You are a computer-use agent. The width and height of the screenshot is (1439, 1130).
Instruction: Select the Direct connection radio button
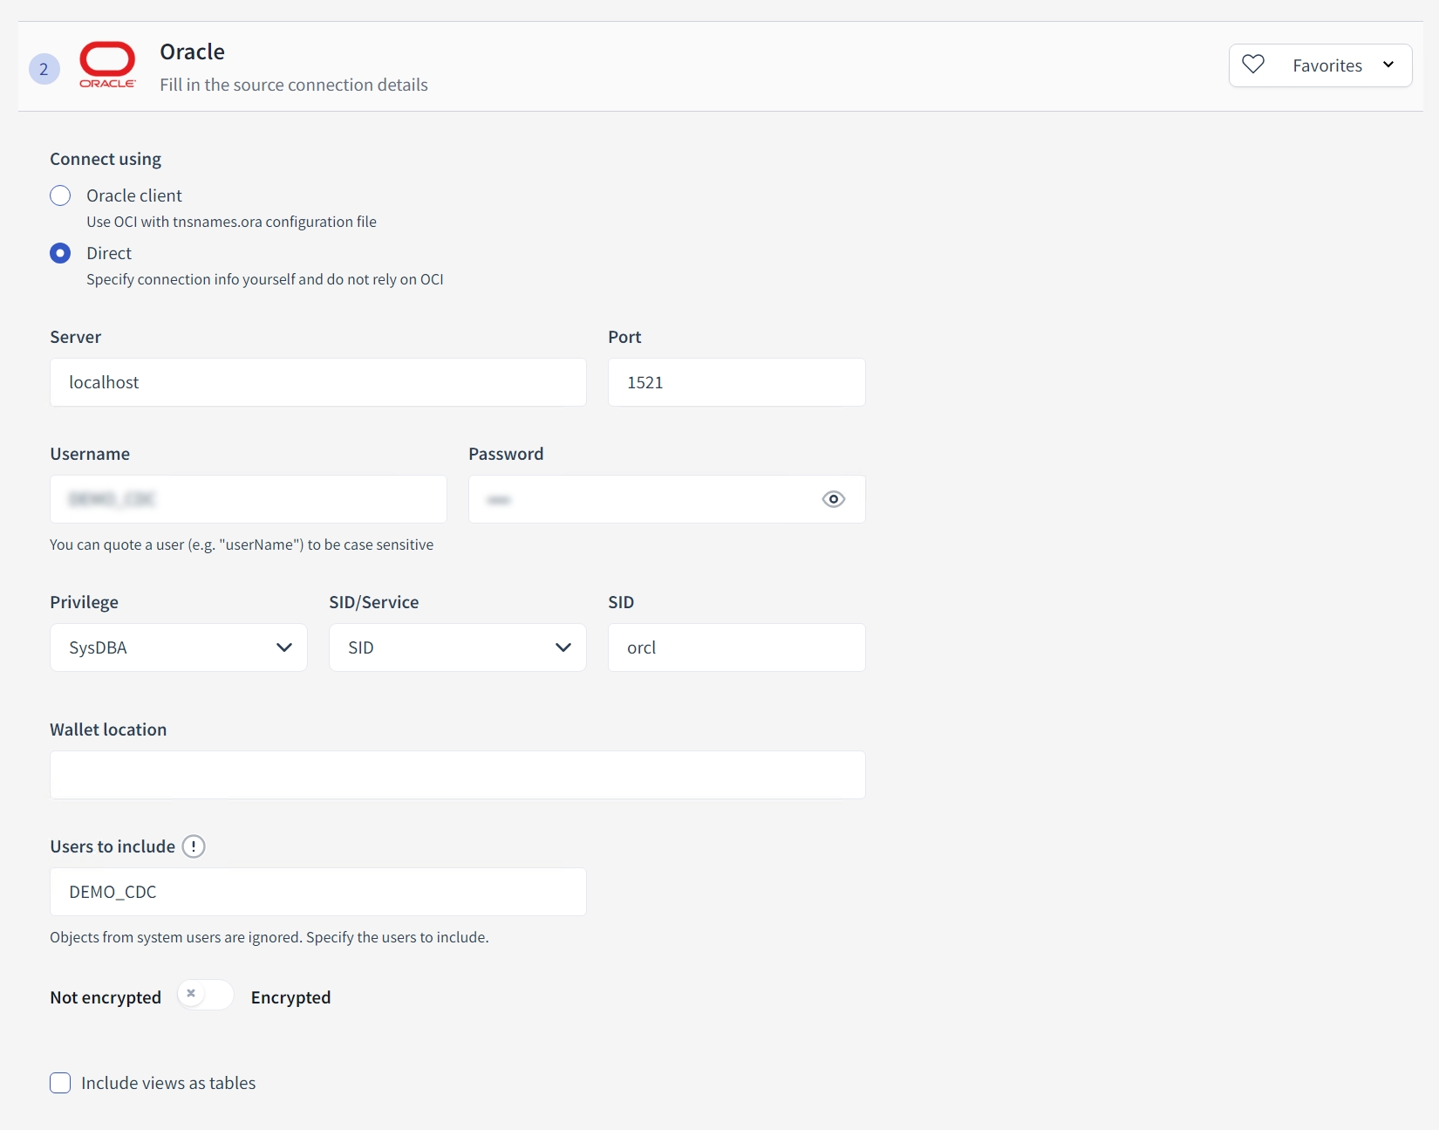(x=60, y=253)
